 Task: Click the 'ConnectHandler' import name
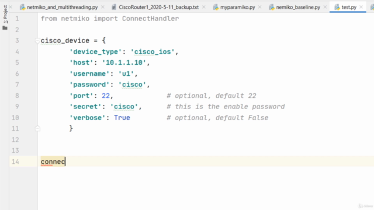tap(150, 19)
